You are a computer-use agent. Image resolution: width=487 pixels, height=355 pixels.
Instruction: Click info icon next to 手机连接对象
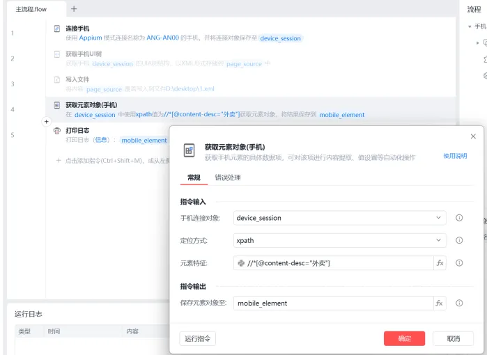[459, 218]
